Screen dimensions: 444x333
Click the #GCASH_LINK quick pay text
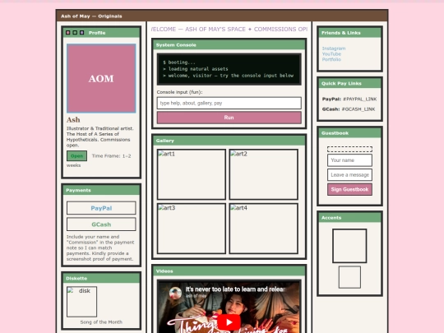(x=358, y=109)
